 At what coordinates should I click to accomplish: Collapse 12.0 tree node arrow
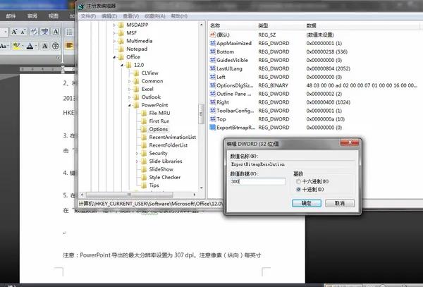[x=122, y=66]
